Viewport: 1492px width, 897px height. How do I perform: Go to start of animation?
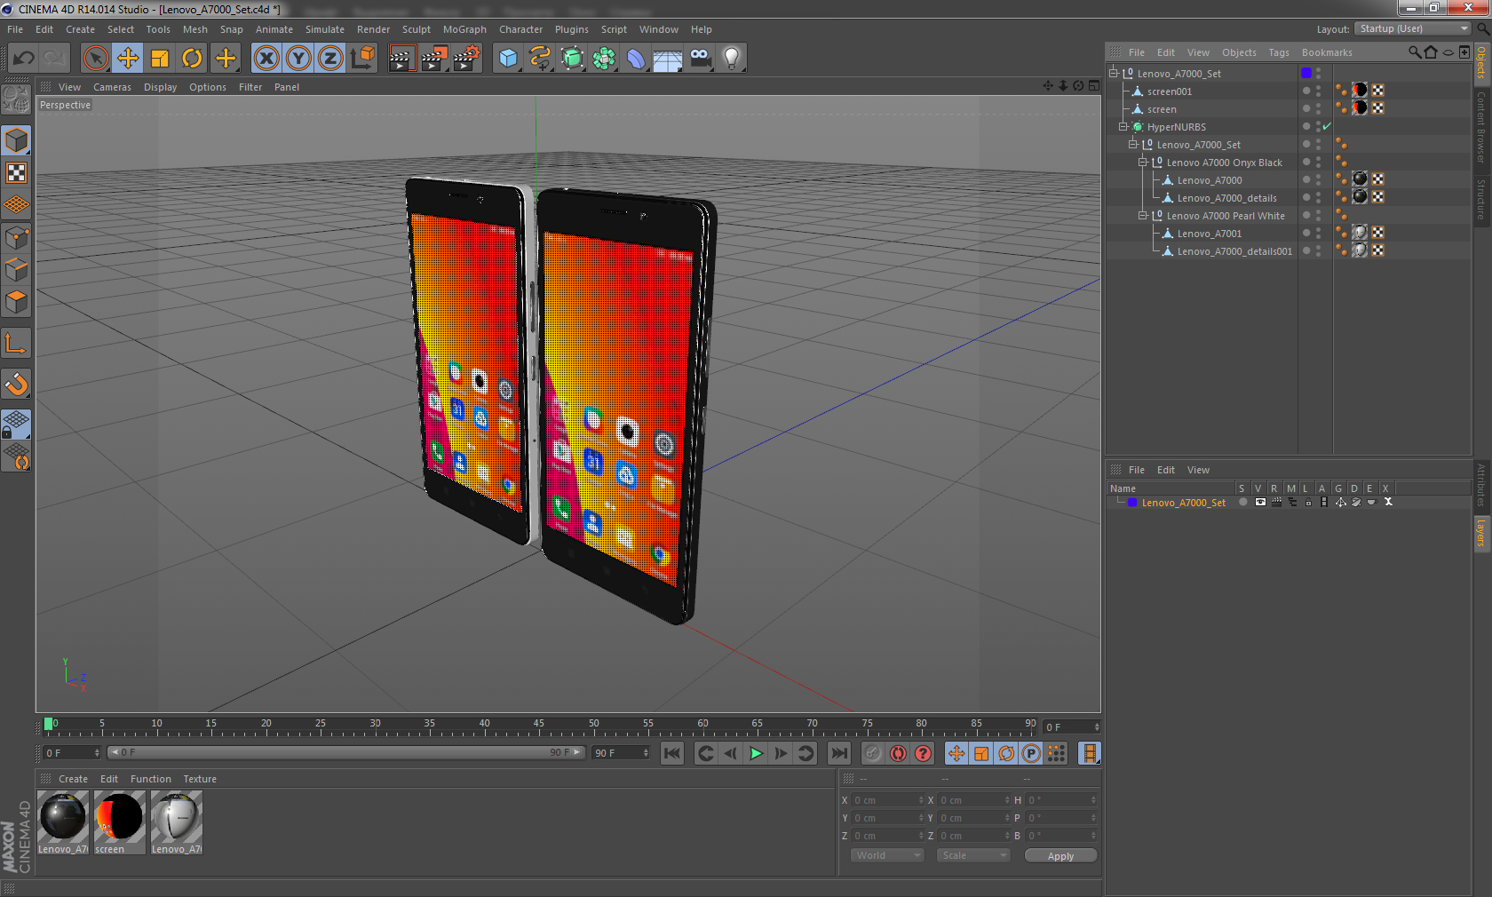pos(672,753)
